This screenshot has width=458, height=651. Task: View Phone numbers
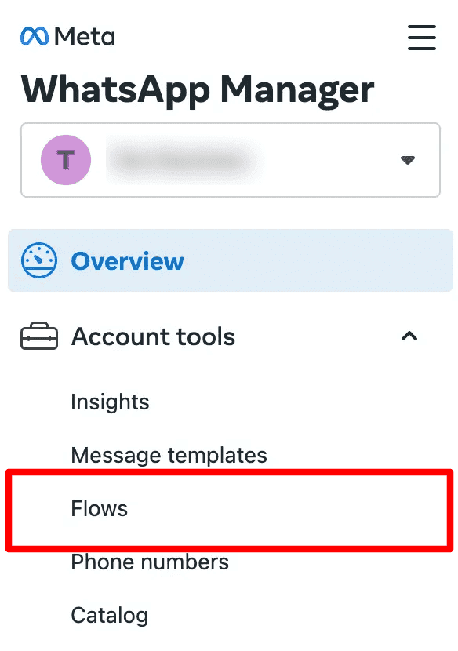pos(149,562)
